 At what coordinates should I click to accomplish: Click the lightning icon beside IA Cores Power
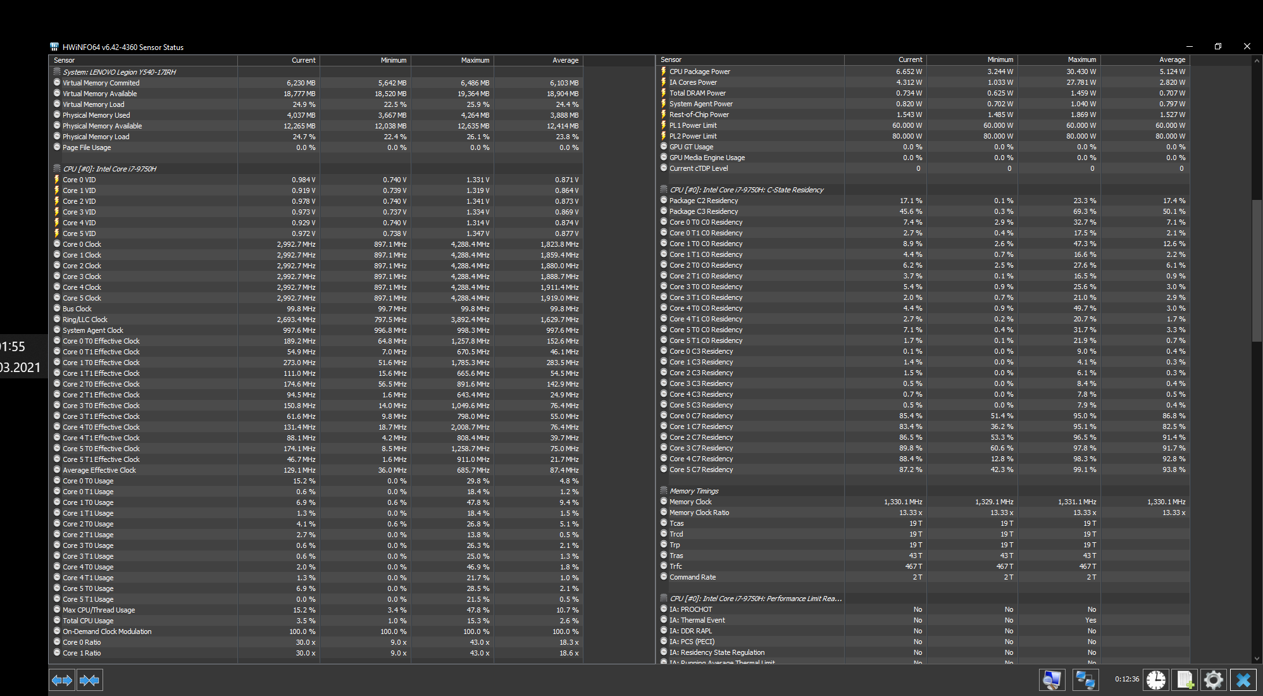[664, 82]
